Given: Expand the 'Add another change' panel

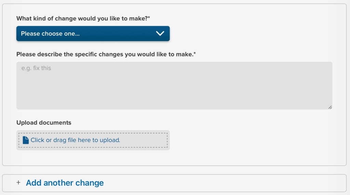Looking at the screenshot, I should pyautogui.click(x=174, y=183).
